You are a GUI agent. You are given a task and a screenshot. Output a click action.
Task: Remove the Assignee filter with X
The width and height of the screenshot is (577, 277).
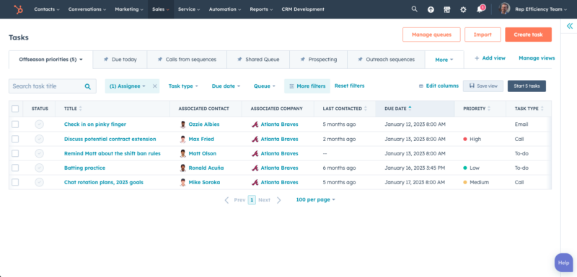coord(154,86)
